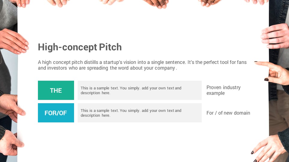The height and width of the screenshot is (162, 289).
Task: Click the pointing hand with dark nails
Action: tap(273, 73)
